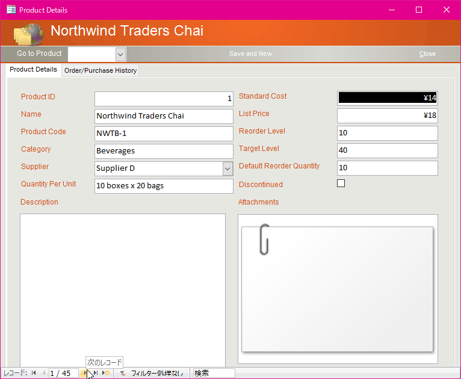The width and height of the screenshot is (461, 379).
Task: Expand the Go to Product dropdown
Action: 120,54
